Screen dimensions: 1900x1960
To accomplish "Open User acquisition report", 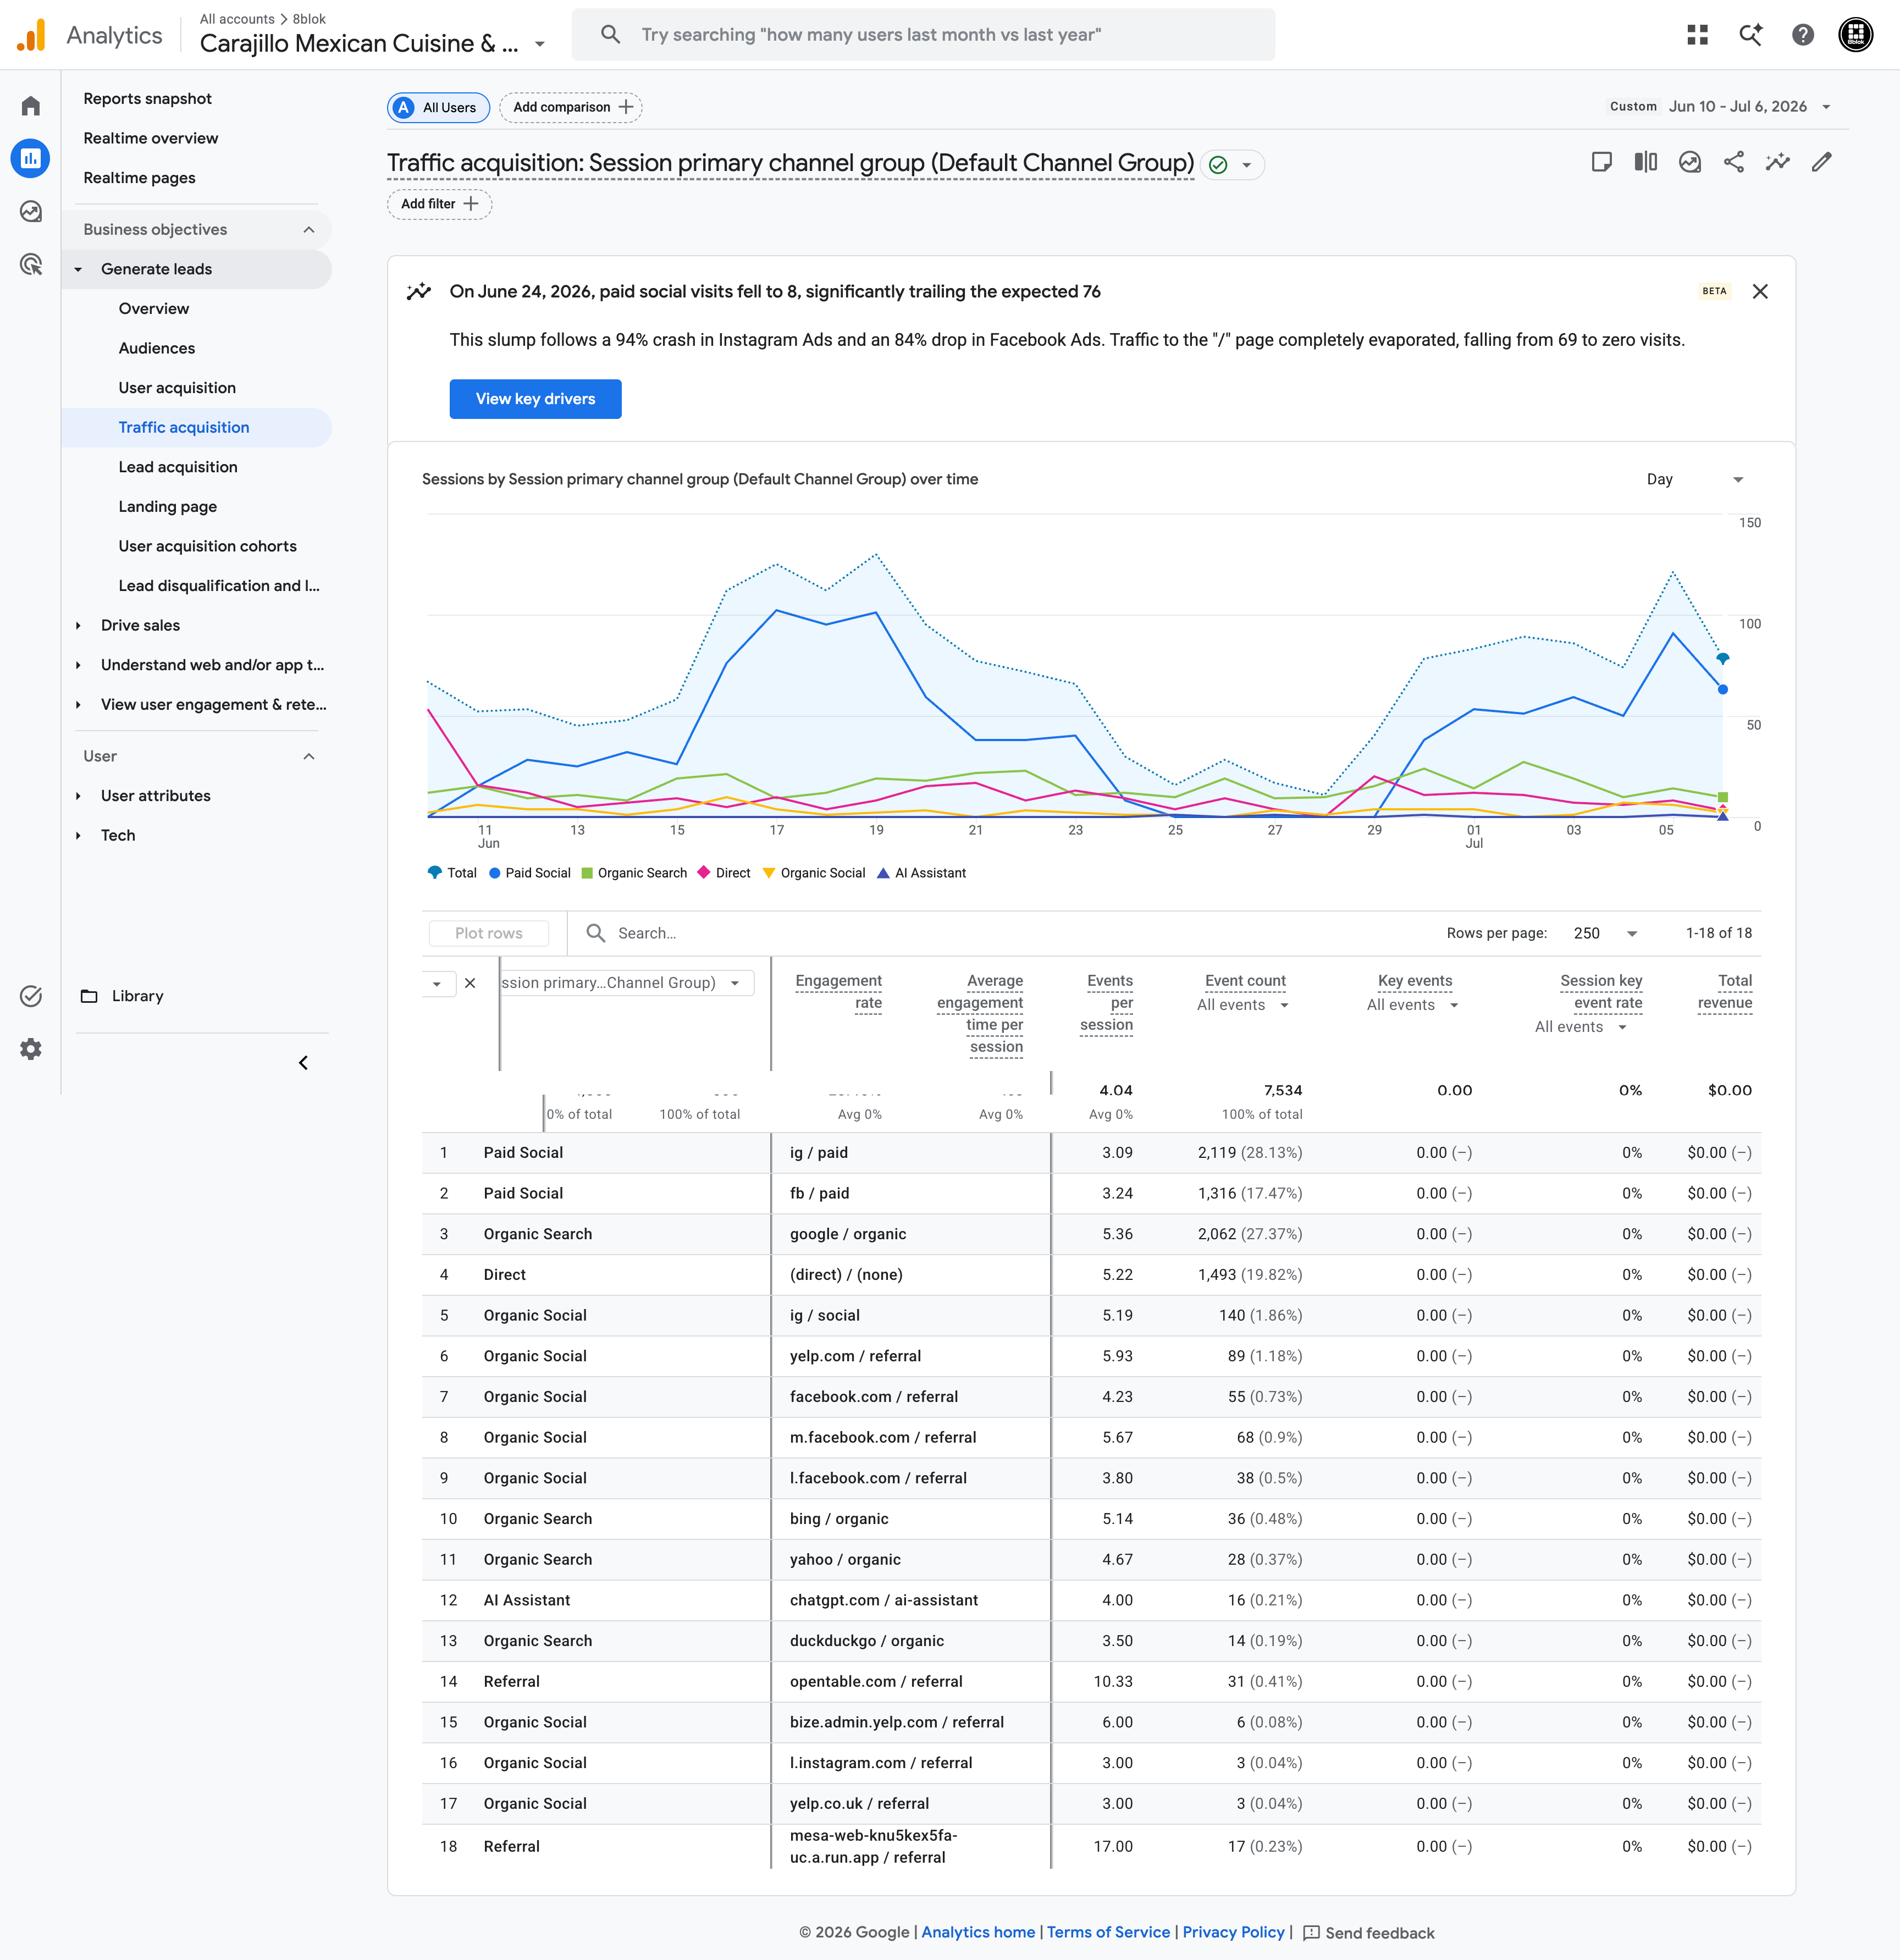I will point(177,388).
